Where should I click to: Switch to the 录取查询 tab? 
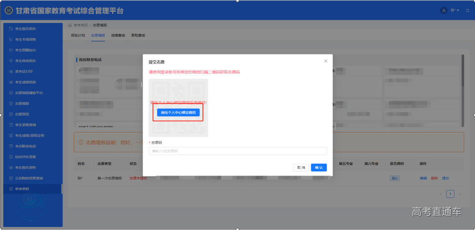click(138, 35)
